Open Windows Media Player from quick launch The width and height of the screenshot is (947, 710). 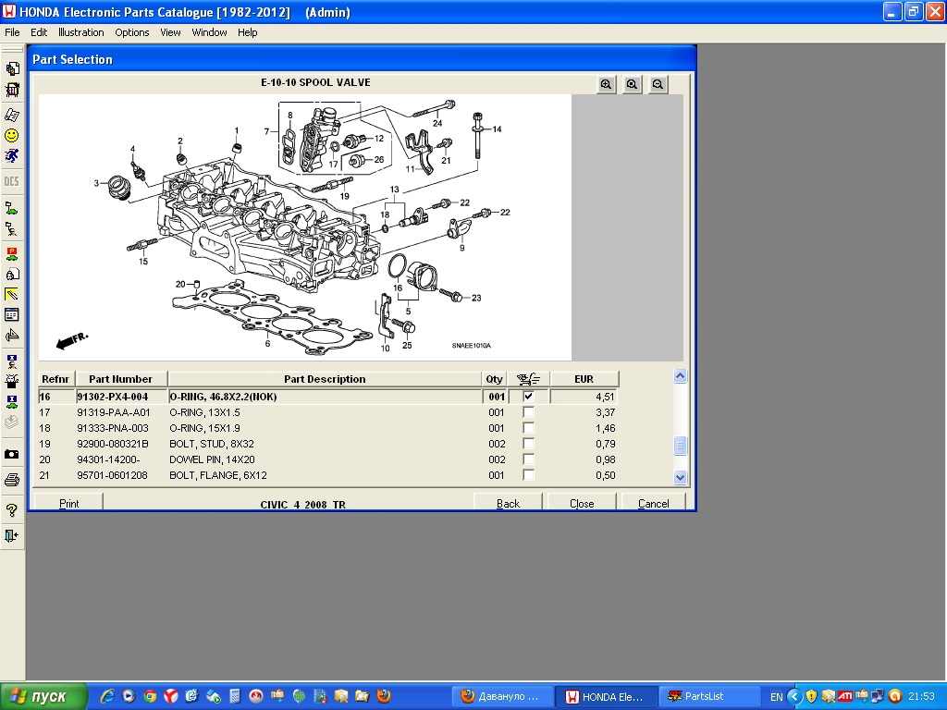tap(128, 696)
